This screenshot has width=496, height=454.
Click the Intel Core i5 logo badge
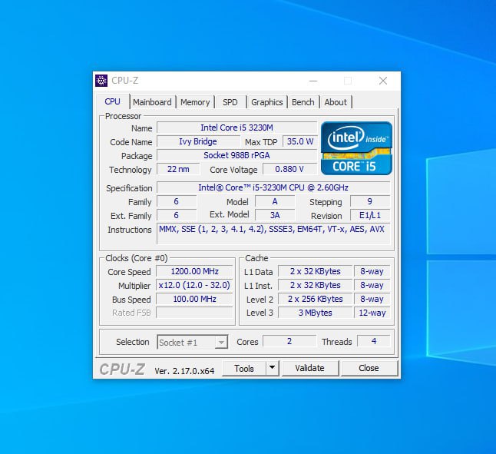click(356, 147)
